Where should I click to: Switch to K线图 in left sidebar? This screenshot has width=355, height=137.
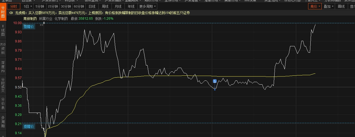[x=3, y=31]
